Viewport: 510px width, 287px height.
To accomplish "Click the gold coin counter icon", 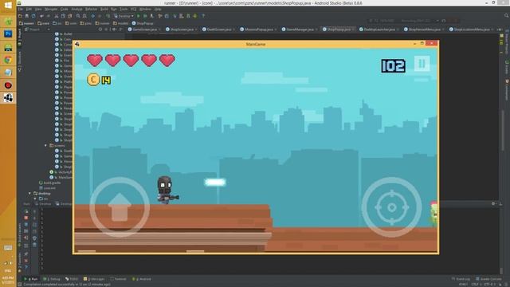I will (x=93, y=80).
